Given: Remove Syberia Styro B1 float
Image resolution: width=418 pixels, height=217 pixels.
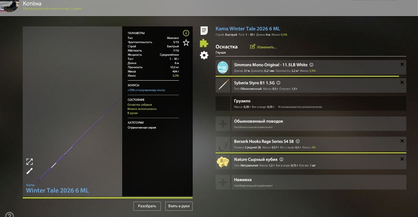Looking at the screenshot, I should pos(402,83).
